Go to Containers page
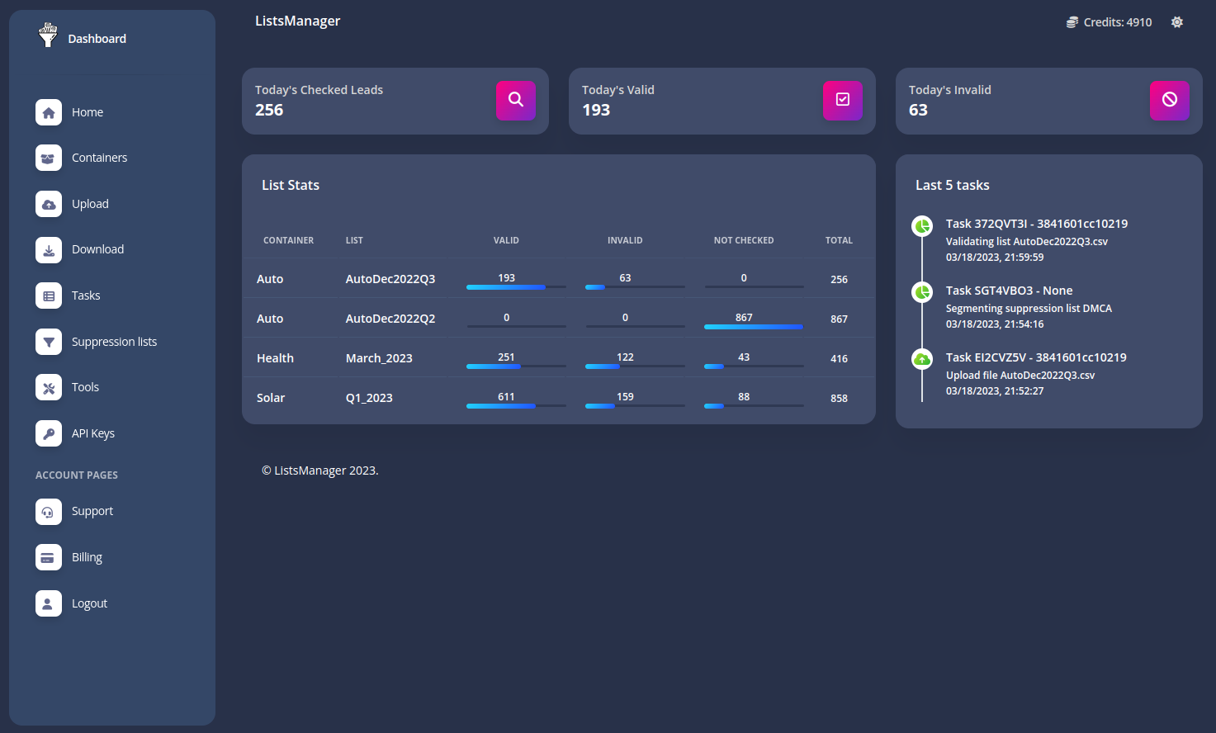 99,158
